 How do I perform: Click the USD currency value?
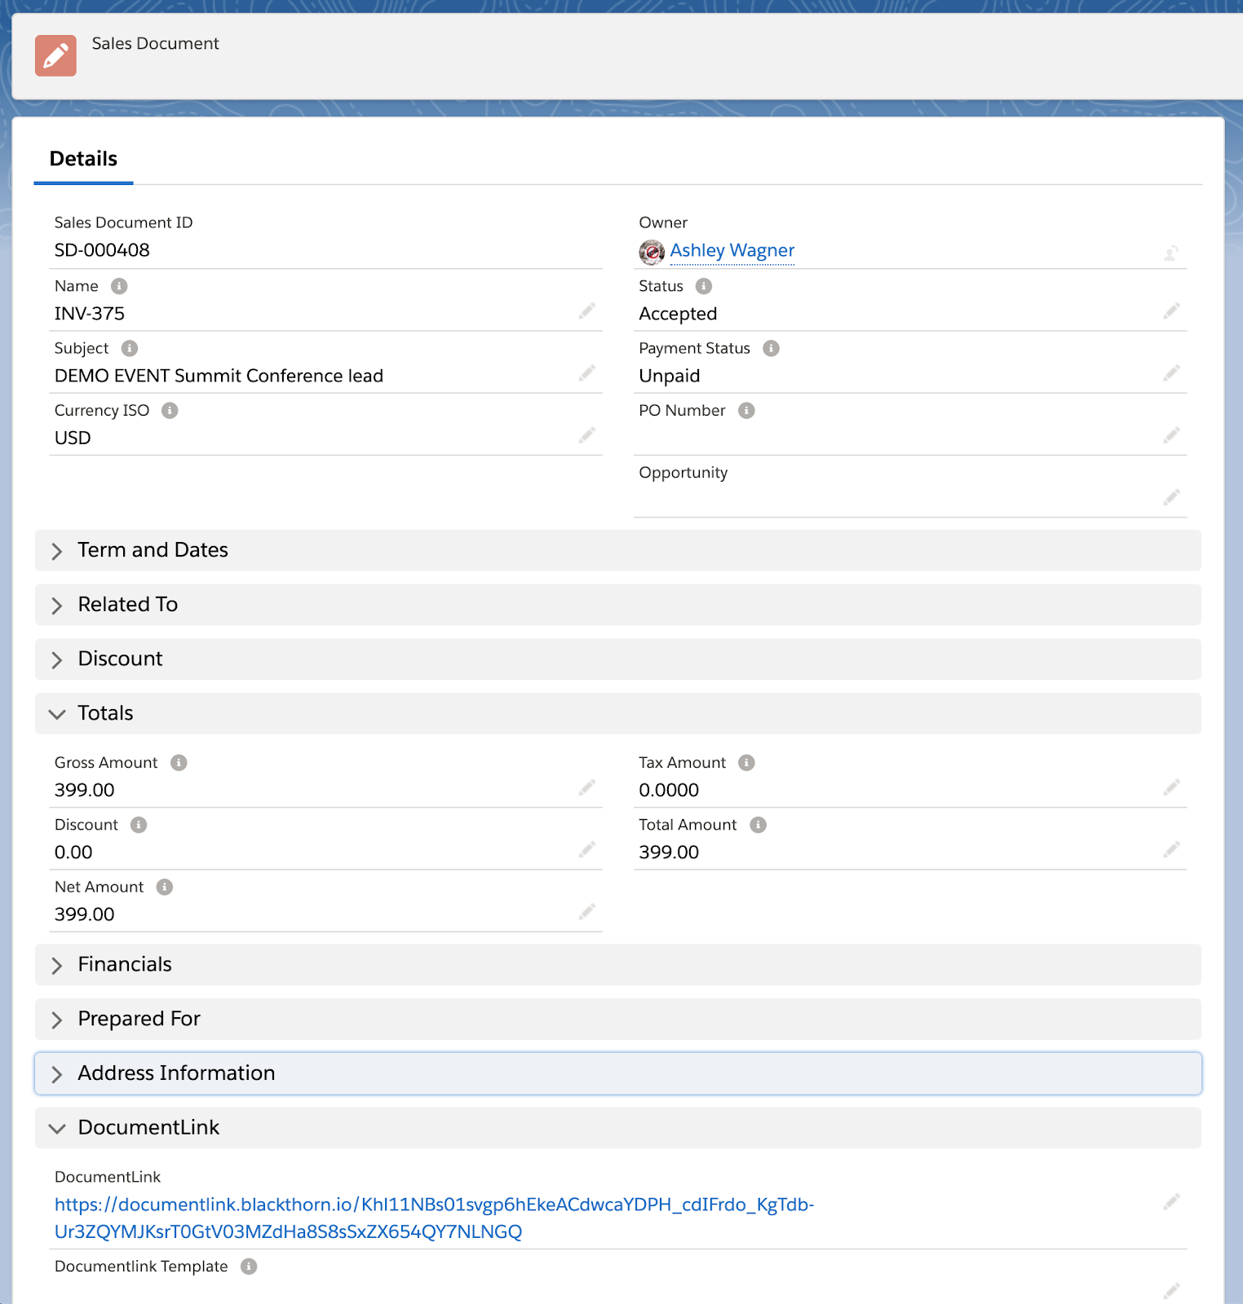73,438
